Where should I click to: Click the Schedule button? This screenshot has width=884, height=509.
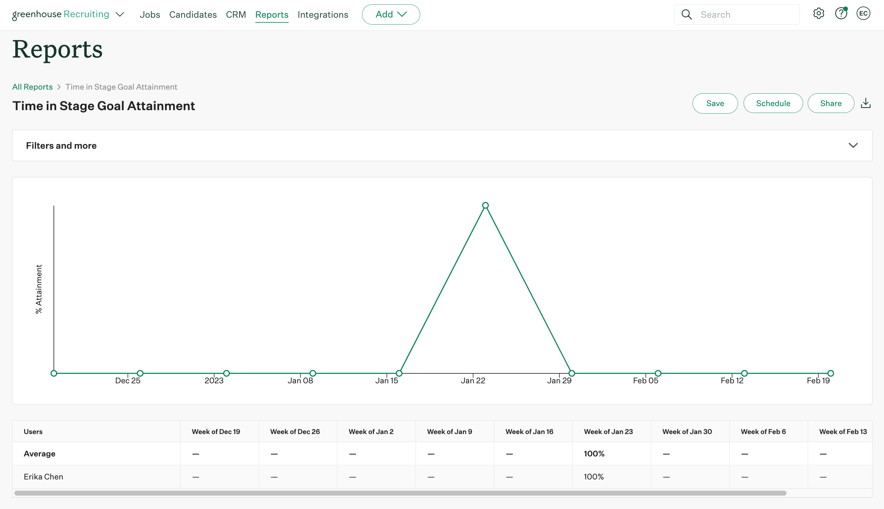click(x=773, y=103)
